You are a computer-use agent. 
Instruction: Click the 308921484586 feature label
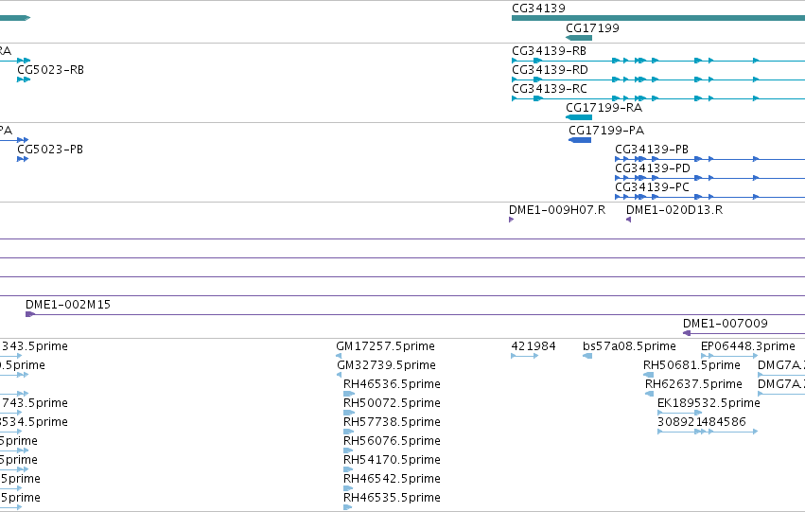tap(701, 422)
